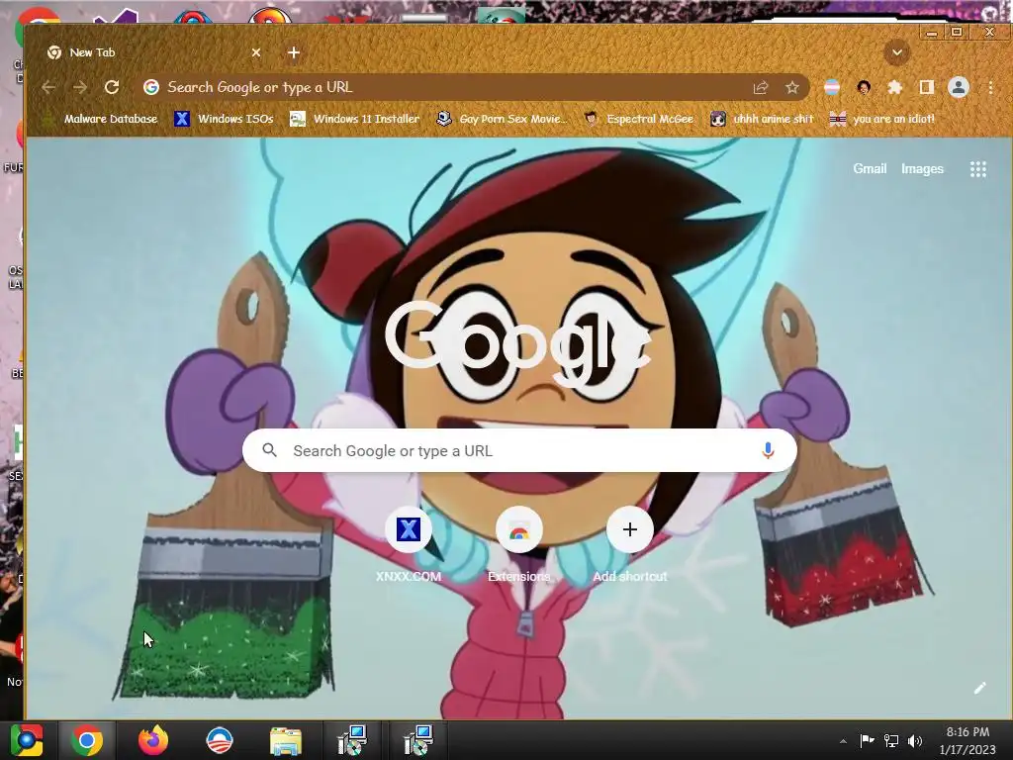
Task: Start voice search with the microphone icon
Action: (x=768, y=450)
